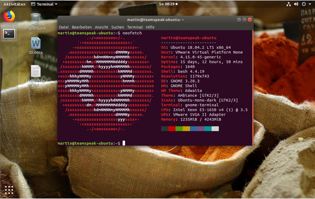Close the terminal window
This screenshot has width=315, height=199.
(x=250, y=20)
